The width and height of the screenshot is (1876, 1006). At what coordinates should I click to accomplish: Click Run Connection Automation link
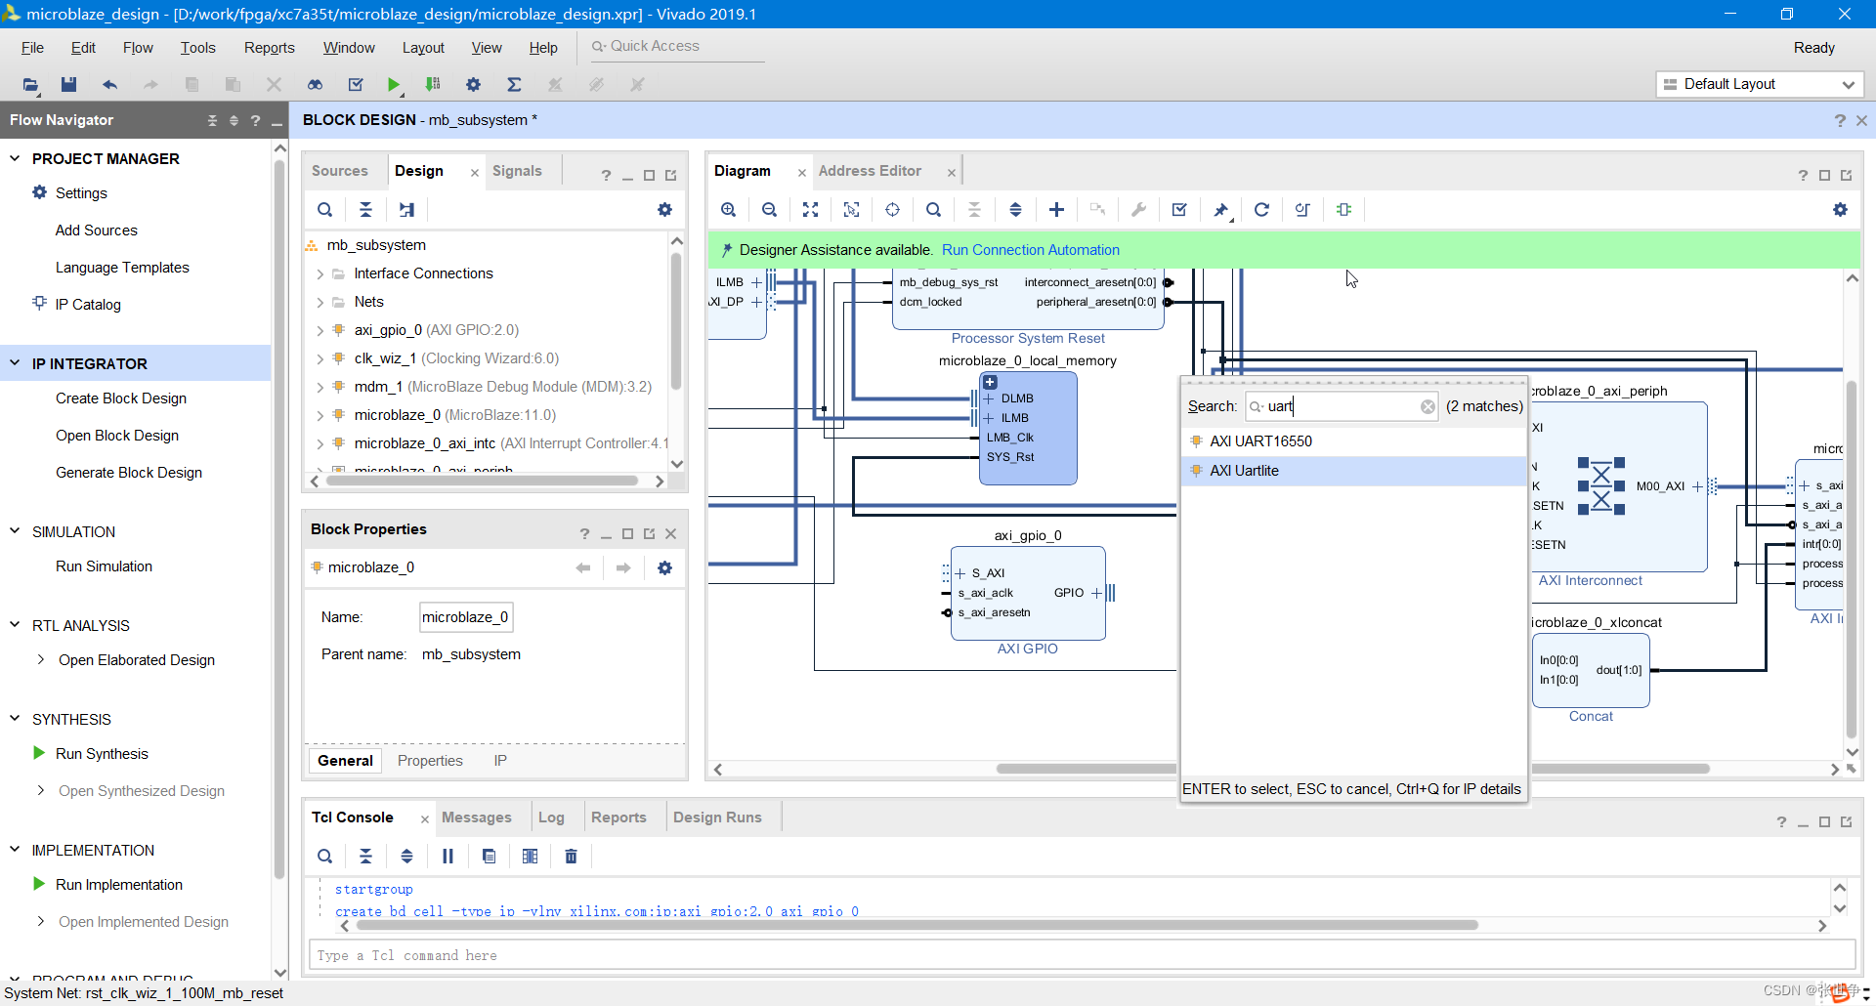(x=1030, y=250)
